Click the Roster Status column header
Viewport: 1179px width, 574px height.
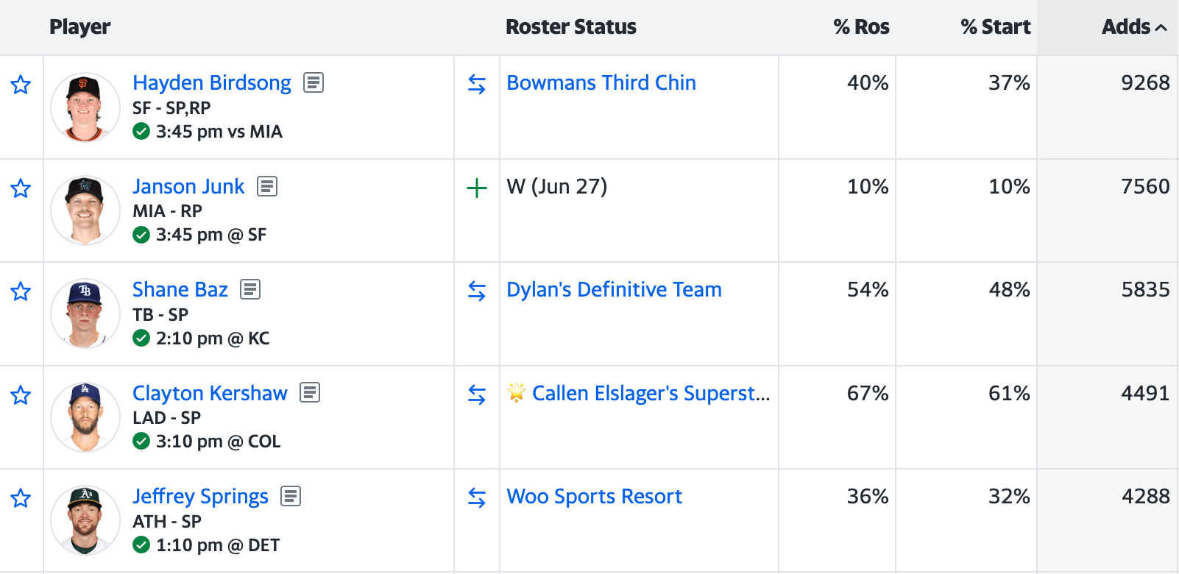pos(570,27)
